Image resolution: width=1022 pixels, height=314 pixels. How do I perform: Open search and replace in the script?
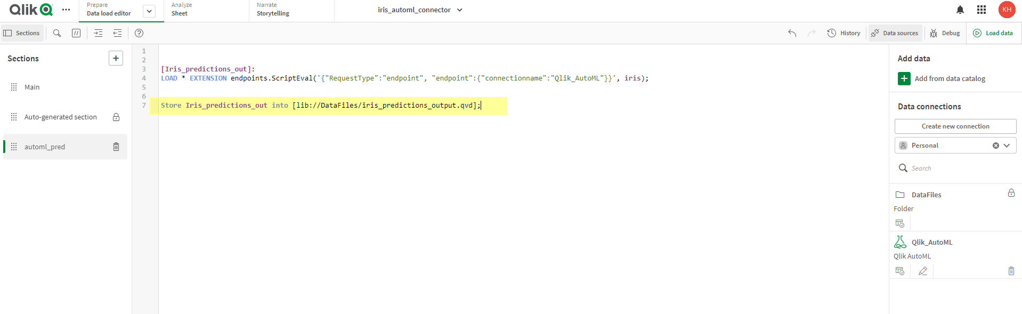pyautogui.click(x=57, y=33)
